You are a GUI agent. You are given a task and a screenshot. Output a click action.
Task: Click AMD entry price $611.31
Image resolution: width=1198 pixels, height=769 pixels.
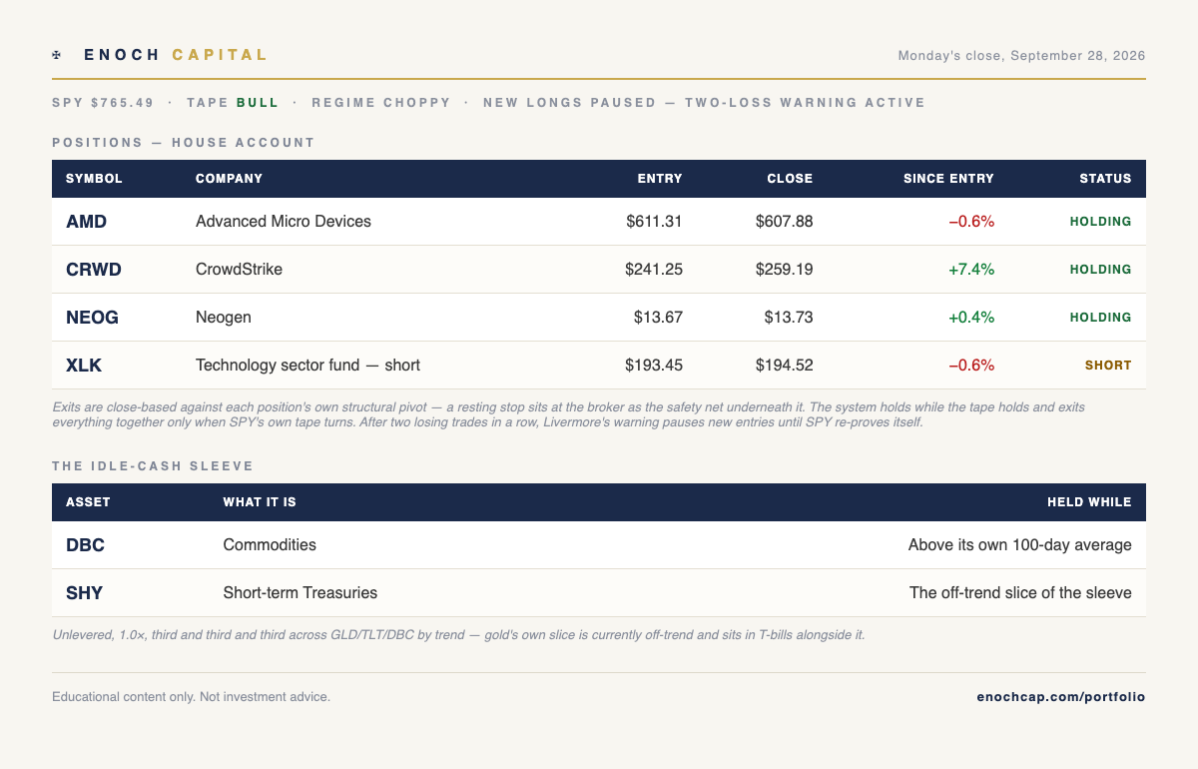coord(654,222)
